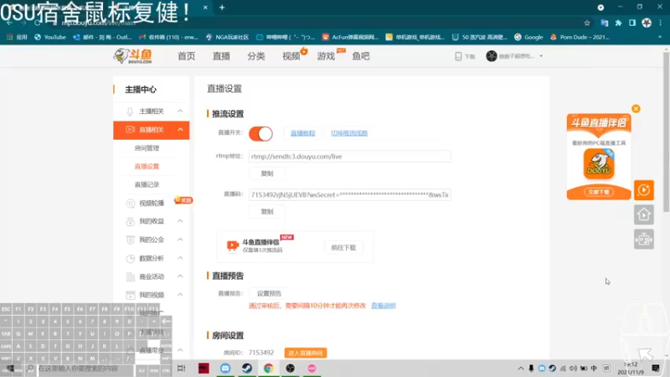Open OBS Studio from the taskbar
Viewport: 670px width, 377px height.
click(x=290, y=368)
